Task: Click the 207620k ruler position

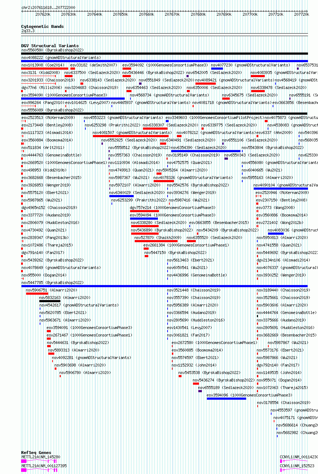Action: tap(43, 14)
